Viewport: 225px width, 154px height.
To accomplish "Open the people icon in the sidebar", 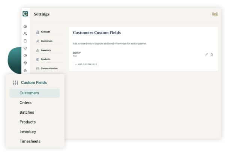I will point(25,34).
